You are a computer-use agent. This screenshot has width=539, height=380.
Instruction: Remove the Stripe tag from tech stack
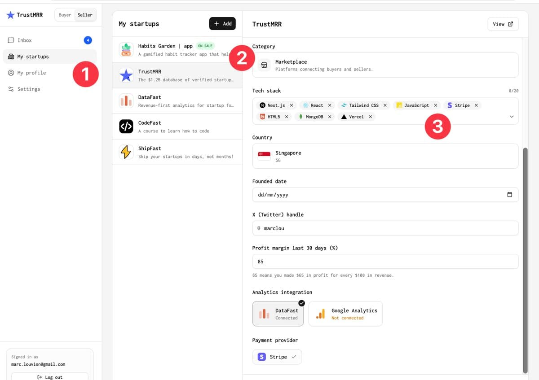476,105
